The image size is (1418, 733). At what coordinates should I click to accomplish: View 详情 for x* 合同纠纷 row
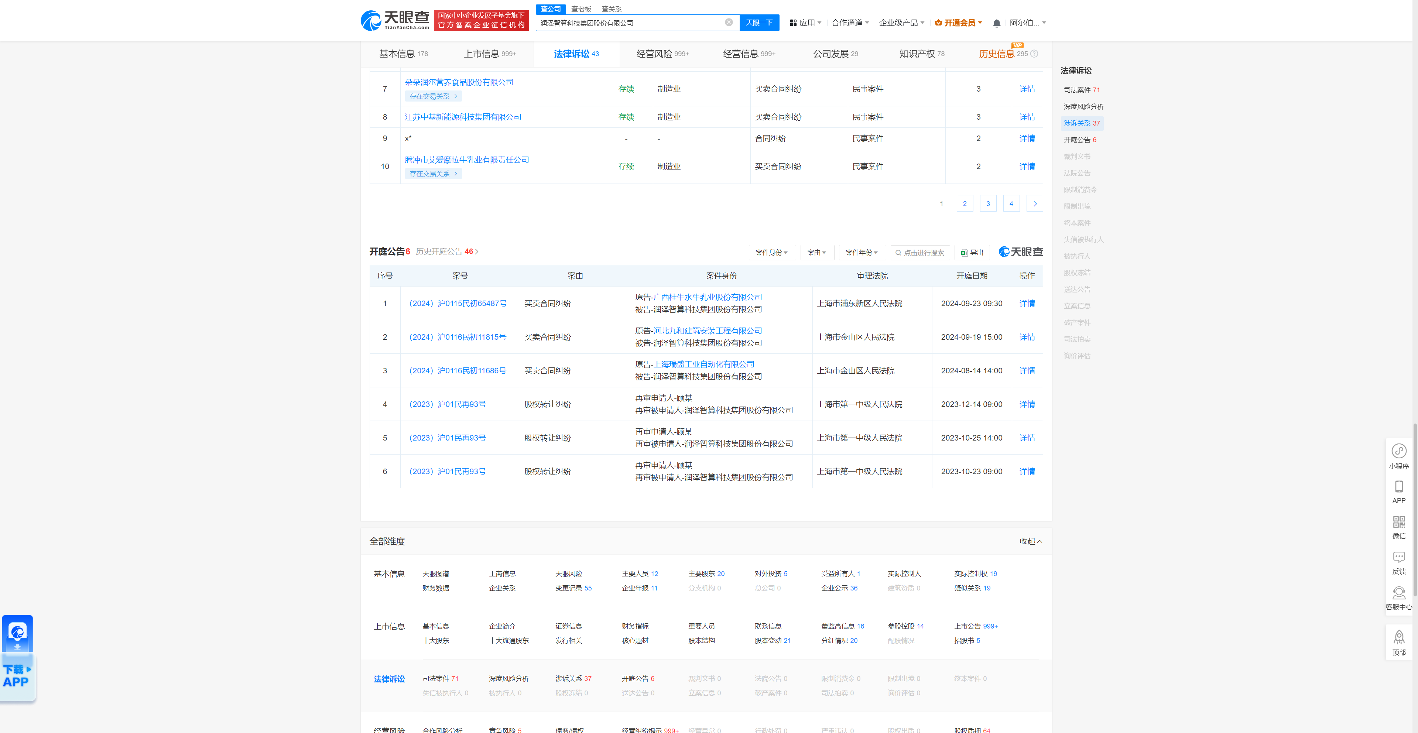[x=1027, y=138]
